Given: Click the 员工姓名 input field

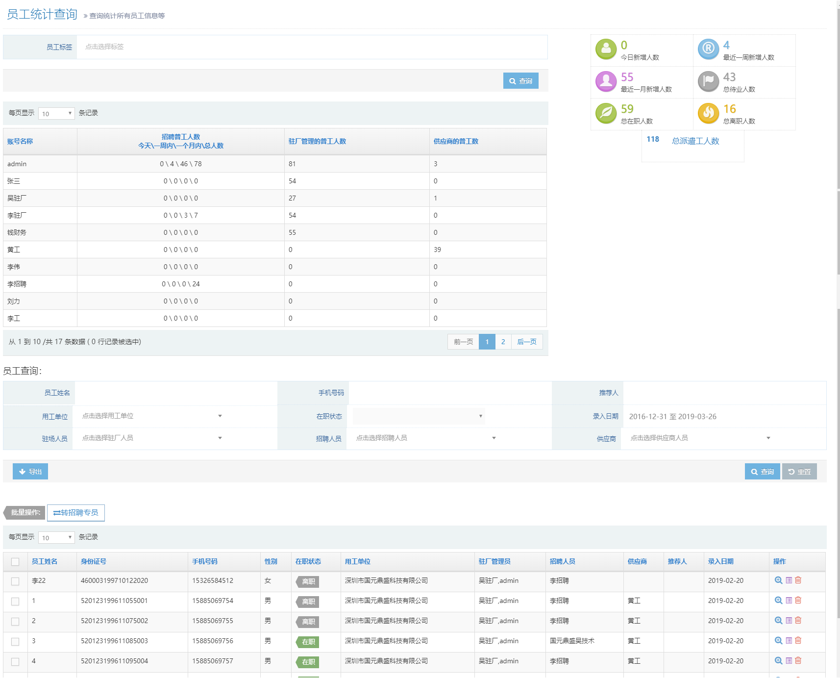Looking at the screenshot, I should pos(175,393).
